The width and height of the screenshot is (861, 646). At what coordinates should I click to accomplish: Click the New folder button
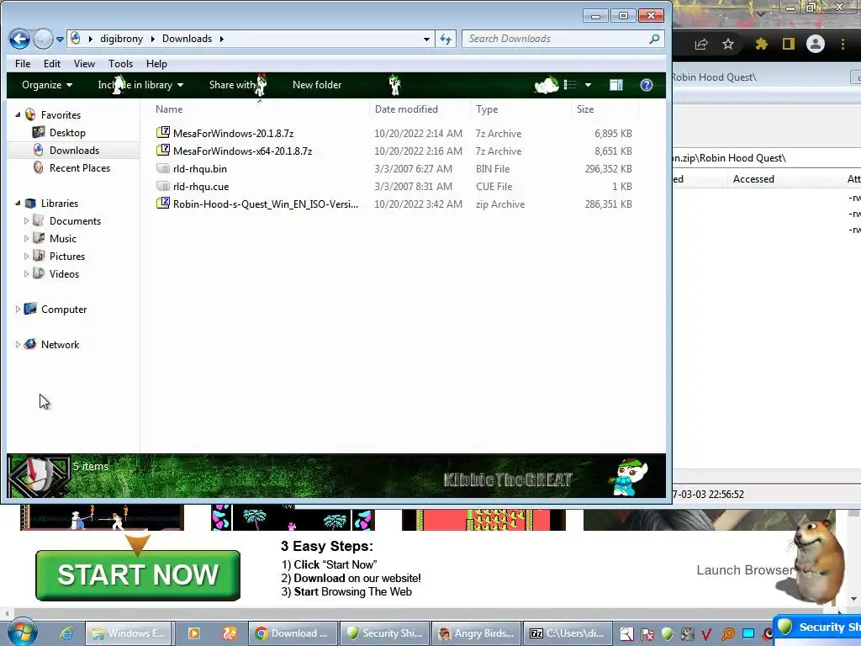(317, 85)
